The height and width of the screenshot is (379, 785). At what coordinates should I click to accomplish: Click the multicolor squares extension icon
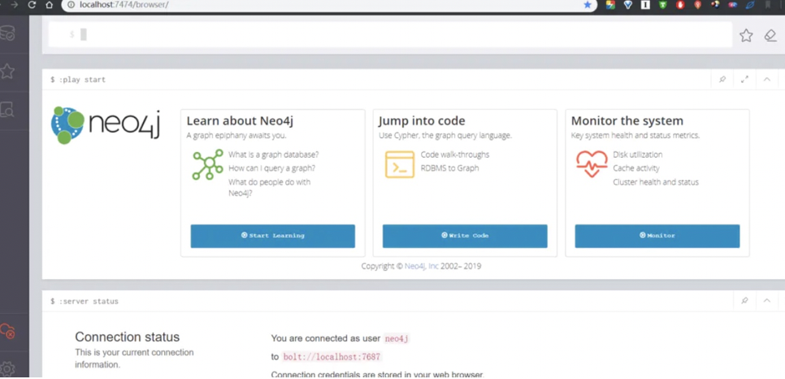click(610, 5)
